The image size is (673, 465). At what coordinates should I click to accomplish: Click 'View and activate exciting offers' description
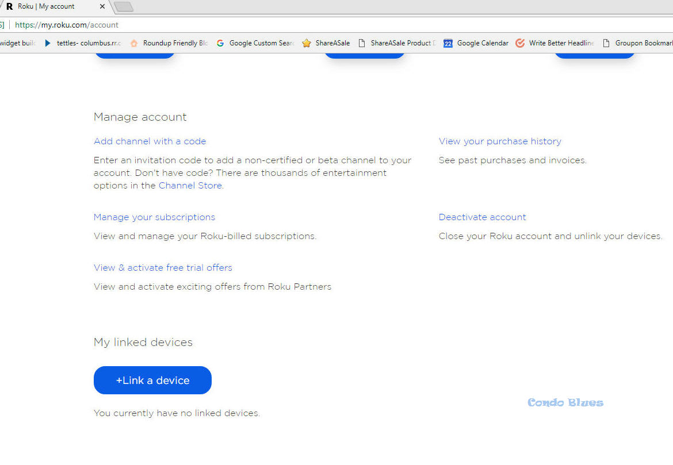pos(212,287)
